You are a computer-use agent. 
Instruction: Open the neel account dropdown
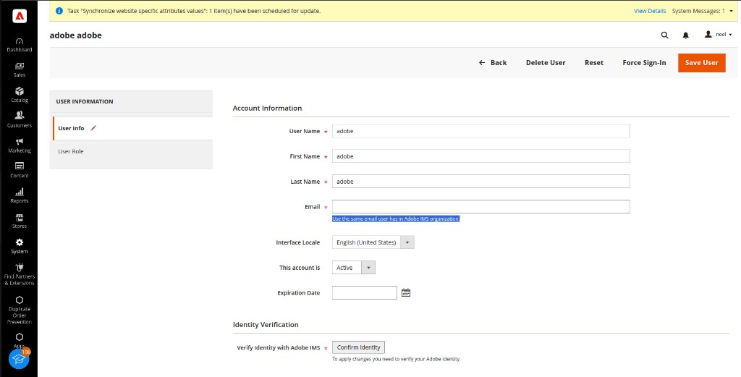click(x=719, y=35)
